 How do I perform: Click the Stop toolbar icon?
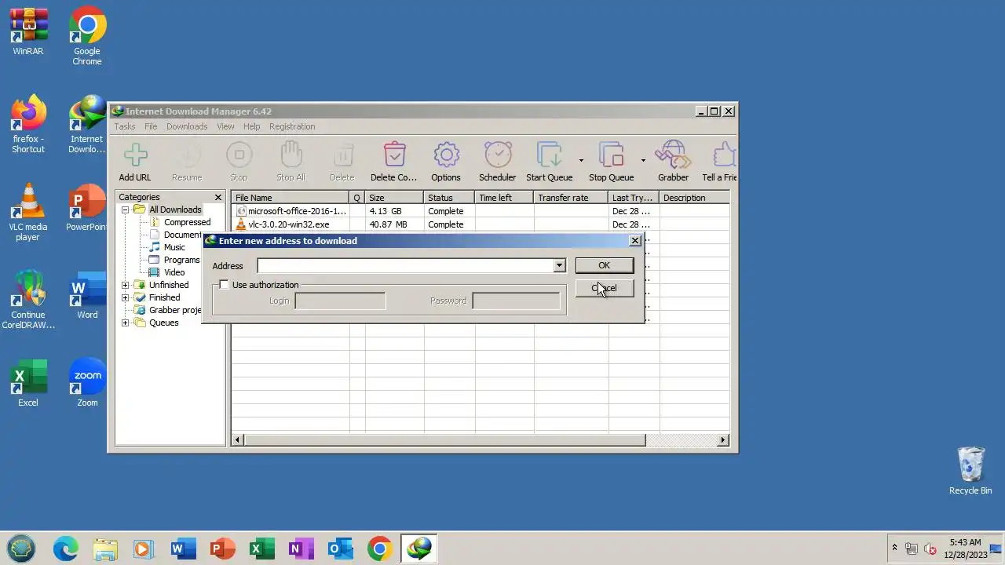pos(239,155)
